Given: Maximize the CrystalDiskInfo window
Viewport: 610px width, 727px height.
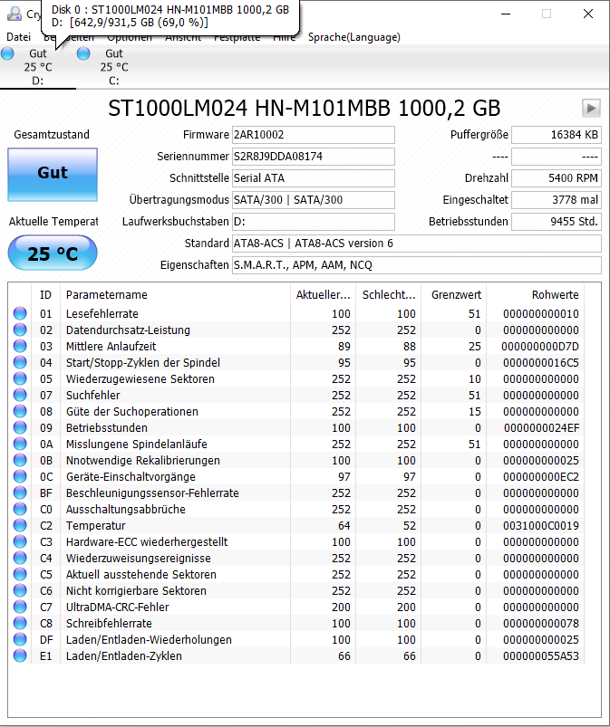Looking at the screenshot, I should pos(547,14).
